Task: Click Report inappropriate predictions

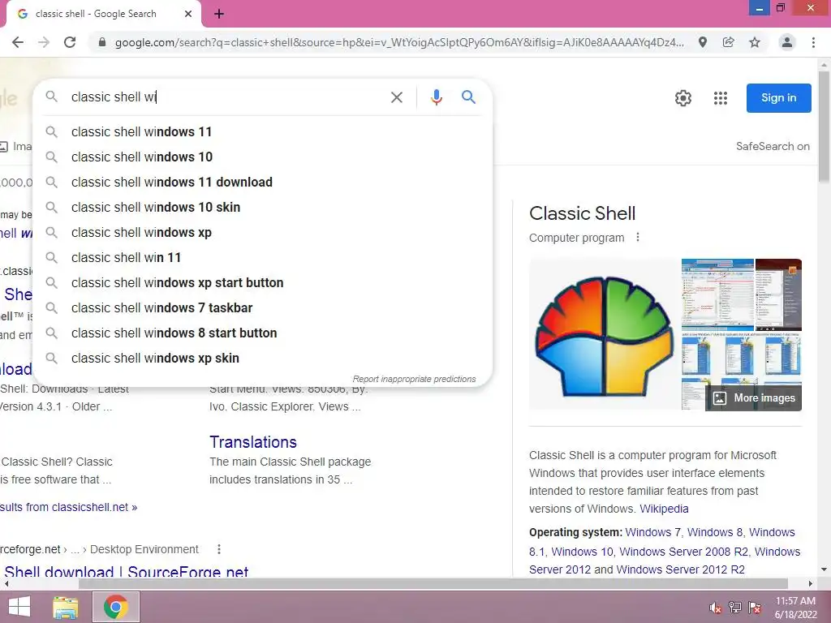Action: [x=414, y=380]
